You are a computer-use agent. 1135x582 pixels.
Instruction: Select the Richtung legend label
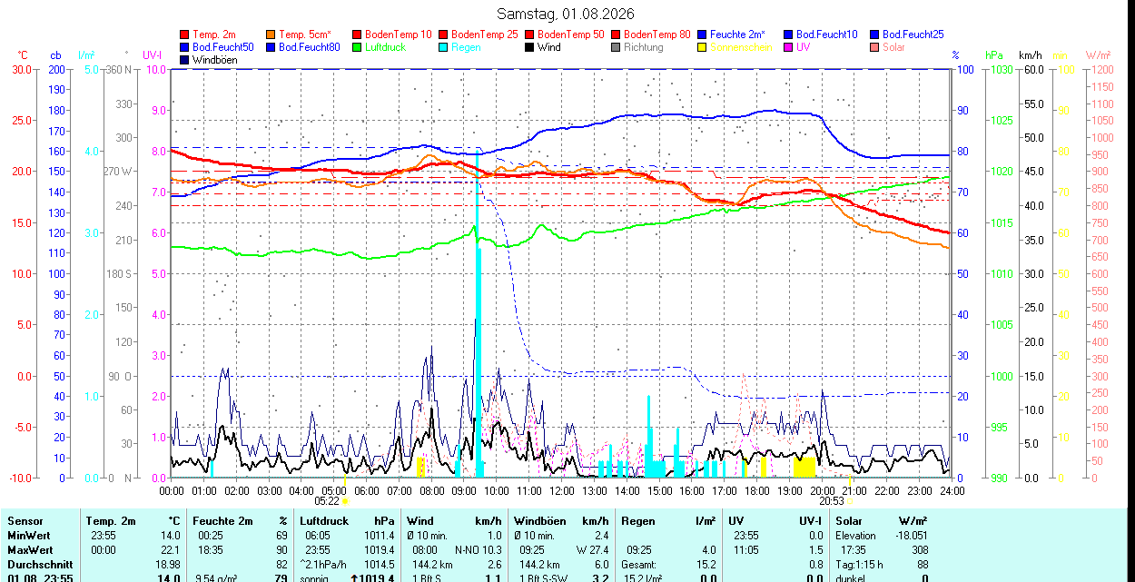pos(644,46)
